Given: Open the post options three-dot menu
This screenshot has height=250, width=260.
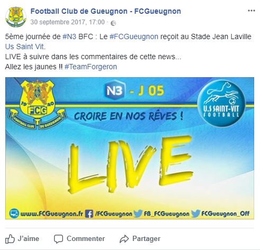Looking at the screenshot, I should coord(252,11).
